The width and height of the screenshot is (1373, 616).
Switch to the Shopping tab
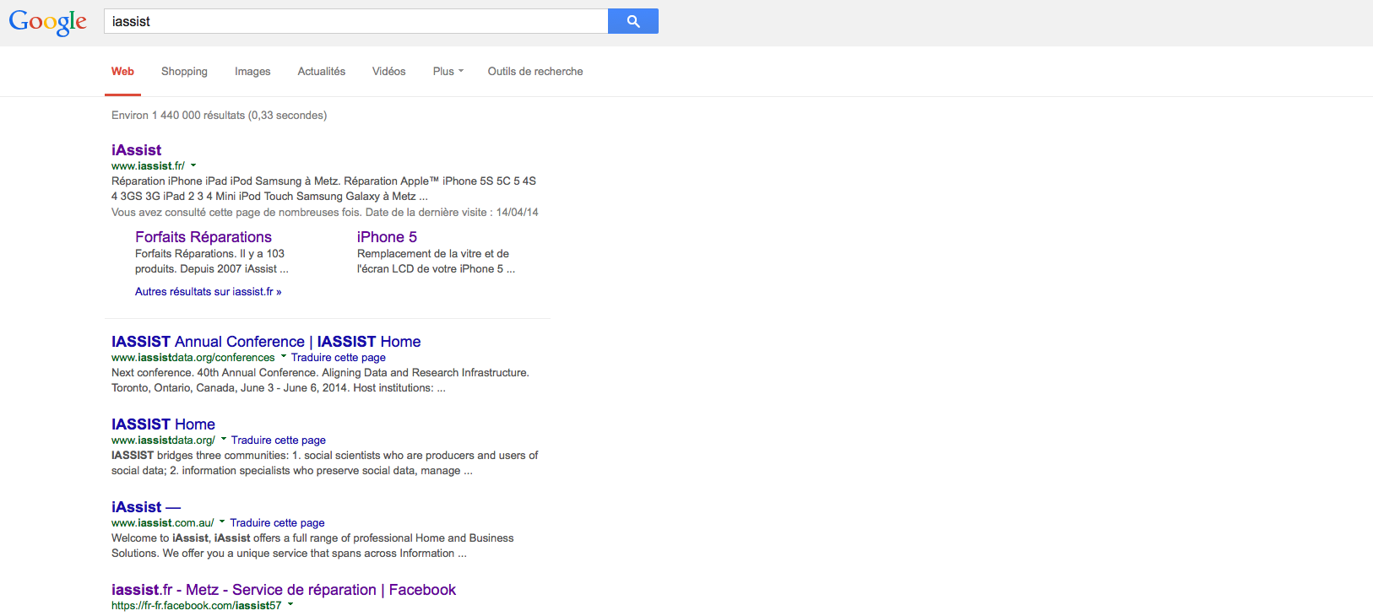click(x=184, y=72)
